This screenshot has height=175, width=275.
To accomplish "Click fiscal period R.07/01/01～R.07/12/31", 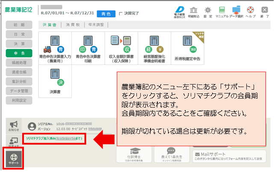I will pyautogui.click(x=67, y=13).
